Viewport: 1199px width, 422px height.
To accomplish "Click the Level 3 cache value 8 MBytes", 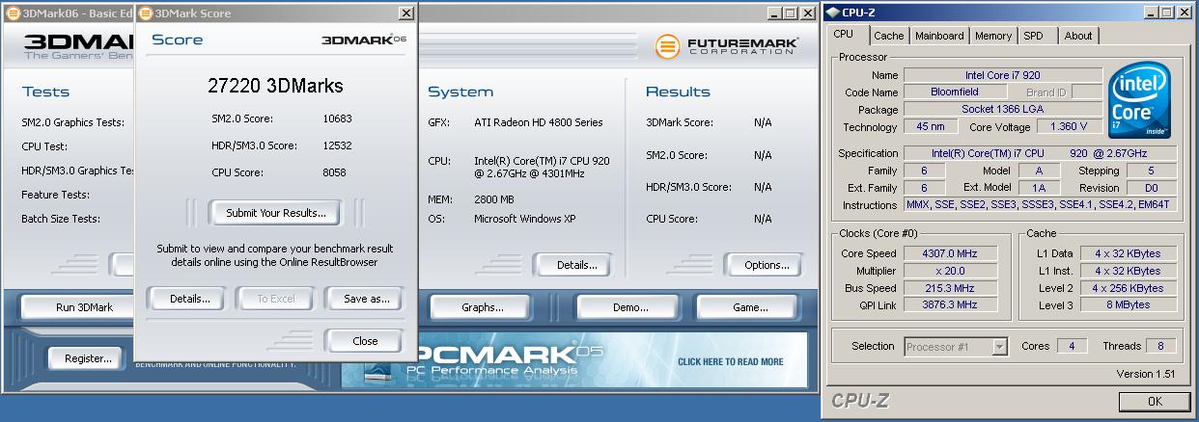I will [1127, 304].
